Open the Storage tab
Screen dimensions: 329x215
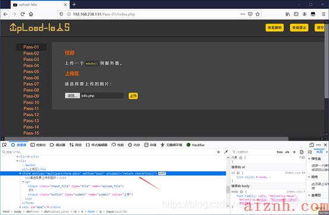click(150, 145)
